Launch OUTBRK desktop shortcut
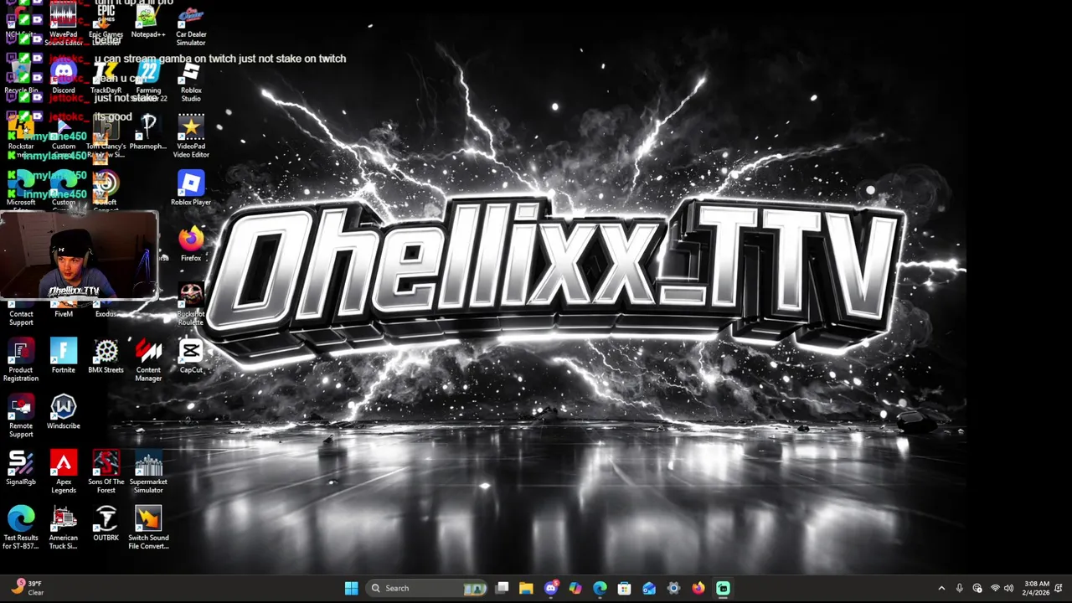 (106, 525)
